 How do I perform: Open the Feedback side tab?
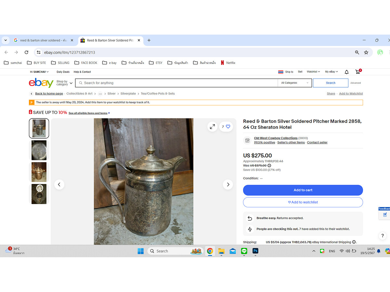point(384,213)
